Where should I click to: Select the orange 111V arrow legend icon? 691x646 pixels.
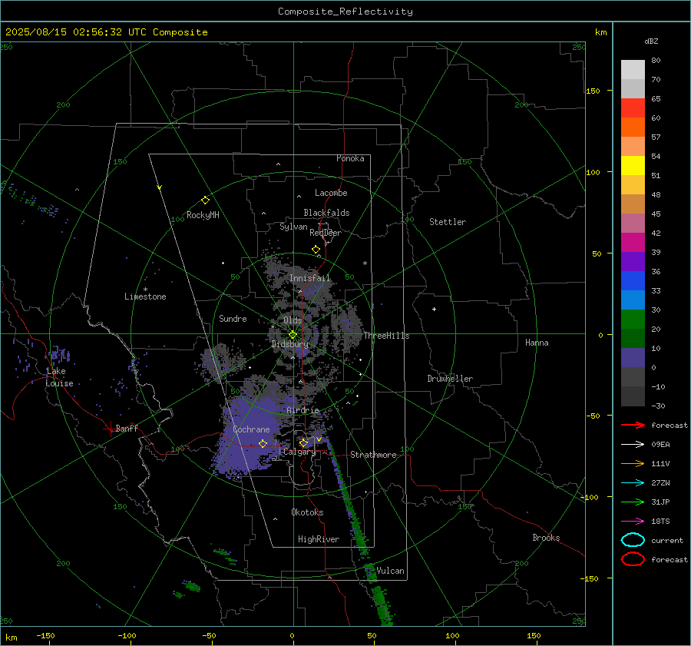click(x=633, y=463)
